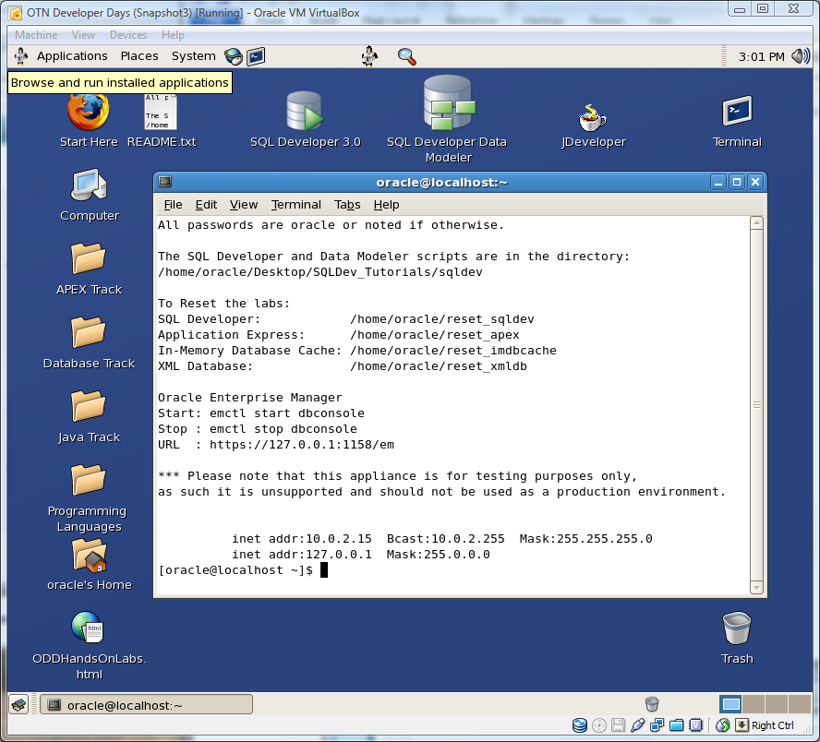Click VirtualBox mouse integration icon
The height and width of the screenshot is (742, 820).
723,725
